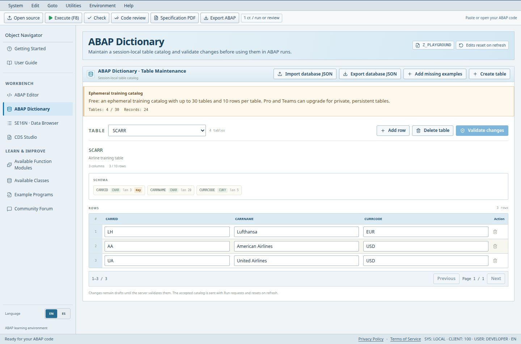Click the database icon beside Table Maintenance title
The image size is (521, 344).
[91, 74]
